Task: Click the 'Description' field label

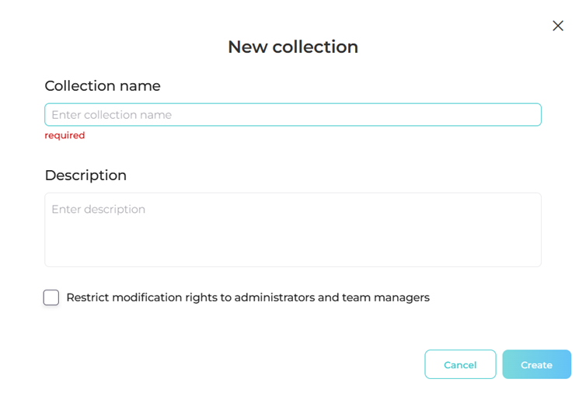Action: pyautogui.click(x=85, y=176)
